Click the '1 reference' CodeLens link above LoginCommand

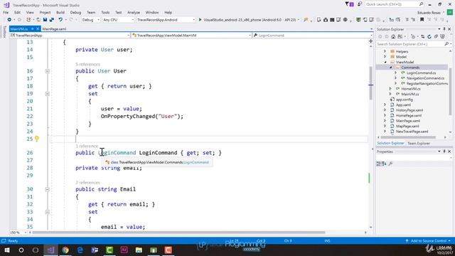pyautogui.click(x=87, y=146)
